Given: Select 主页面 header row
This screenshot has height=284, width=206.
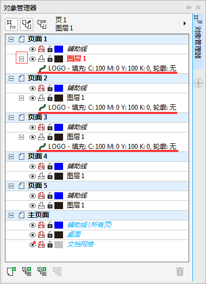Looking at the screenshot, I should (x=97, y=215).
